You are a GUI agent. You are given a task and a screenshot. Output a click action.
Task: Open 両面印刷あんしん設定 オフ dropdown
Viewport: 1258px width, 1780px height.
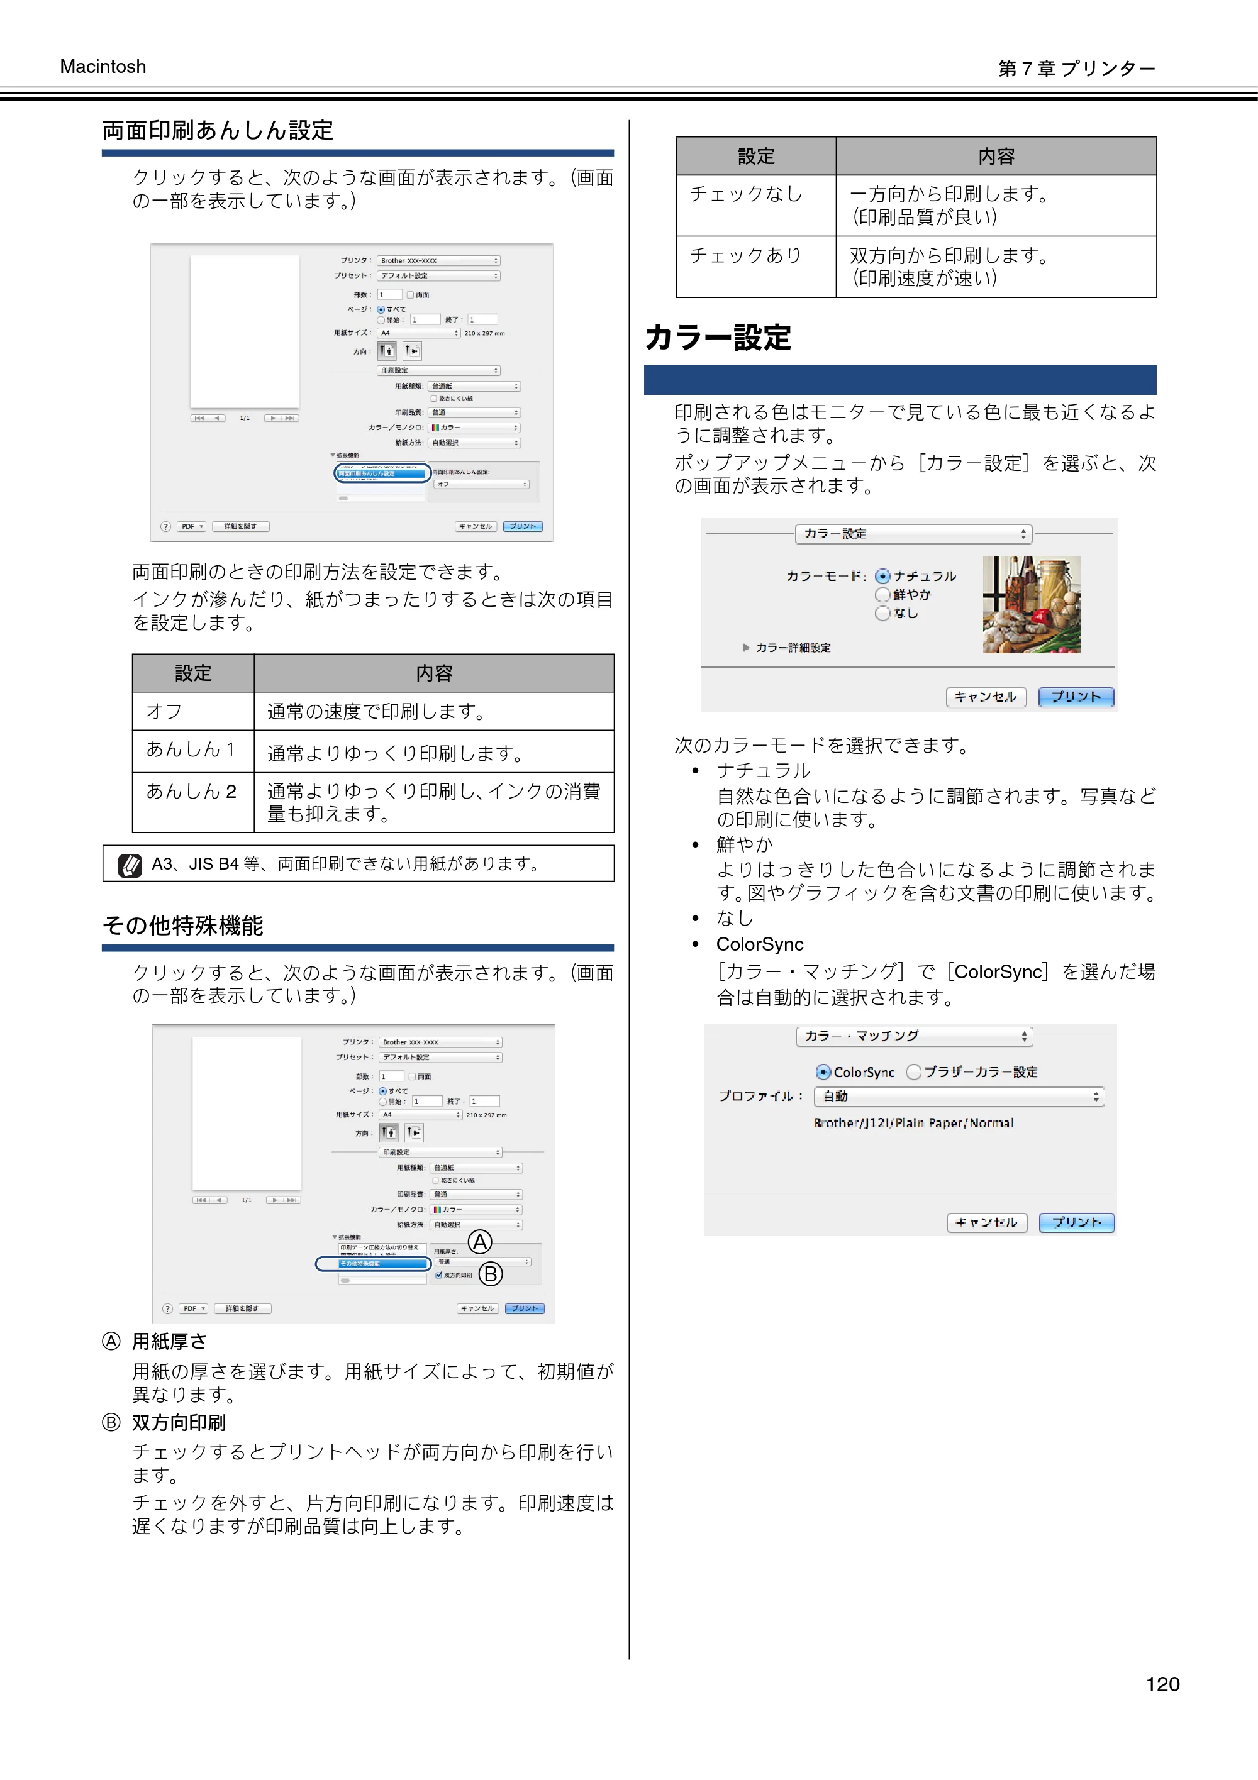[x=481, y=485]
